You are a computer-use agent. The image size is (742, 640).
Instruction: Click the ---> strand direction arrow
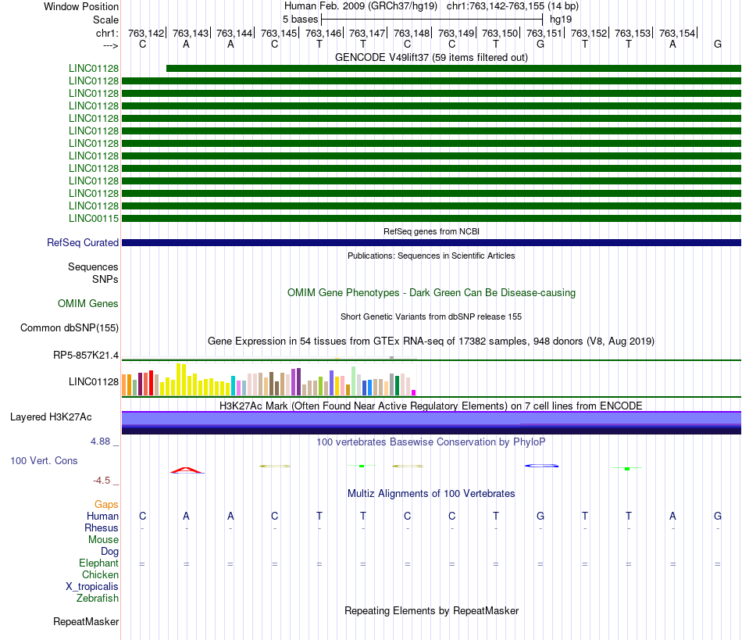[x=110, y=45]
